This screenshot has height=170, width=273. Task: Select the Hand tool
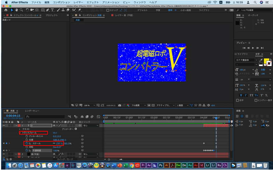[x=16, y=10]
